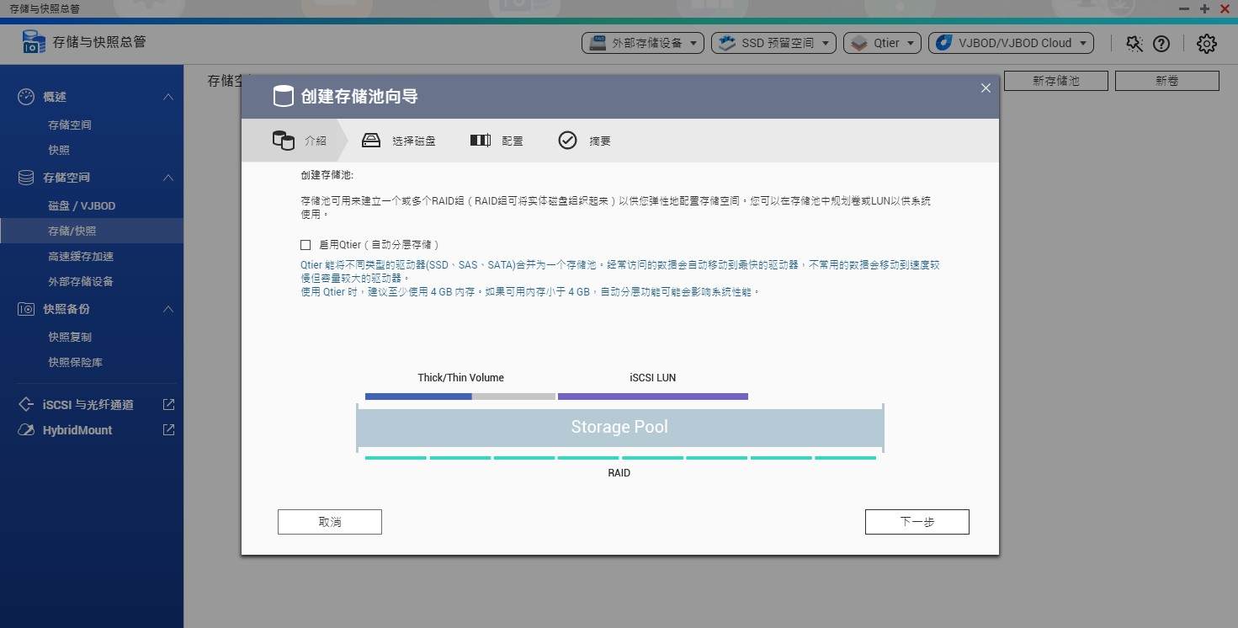The image size is (1238, 628).
Task: Open HybridMount via its external link icon
Action: pos(167,429)
